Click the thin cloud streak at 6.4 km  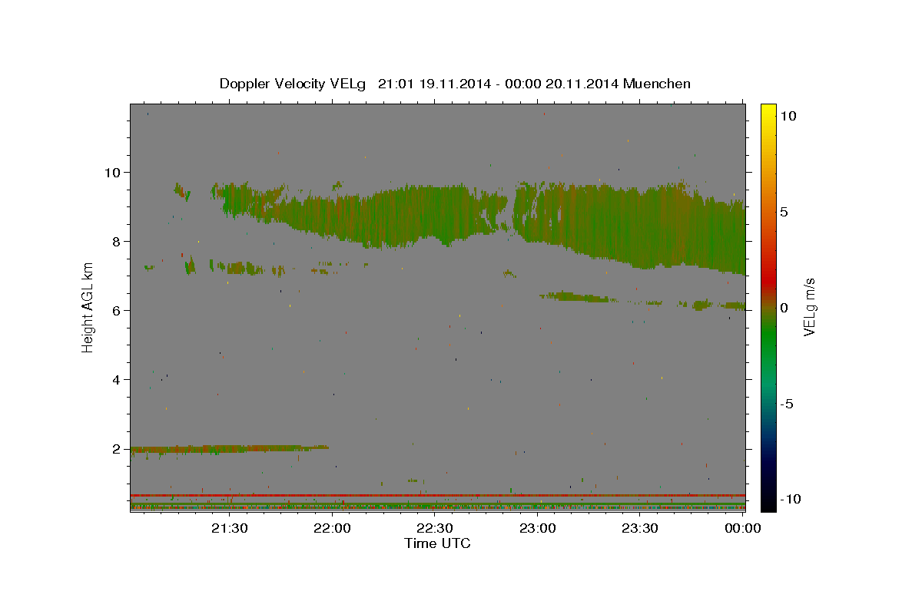point(578,296)
